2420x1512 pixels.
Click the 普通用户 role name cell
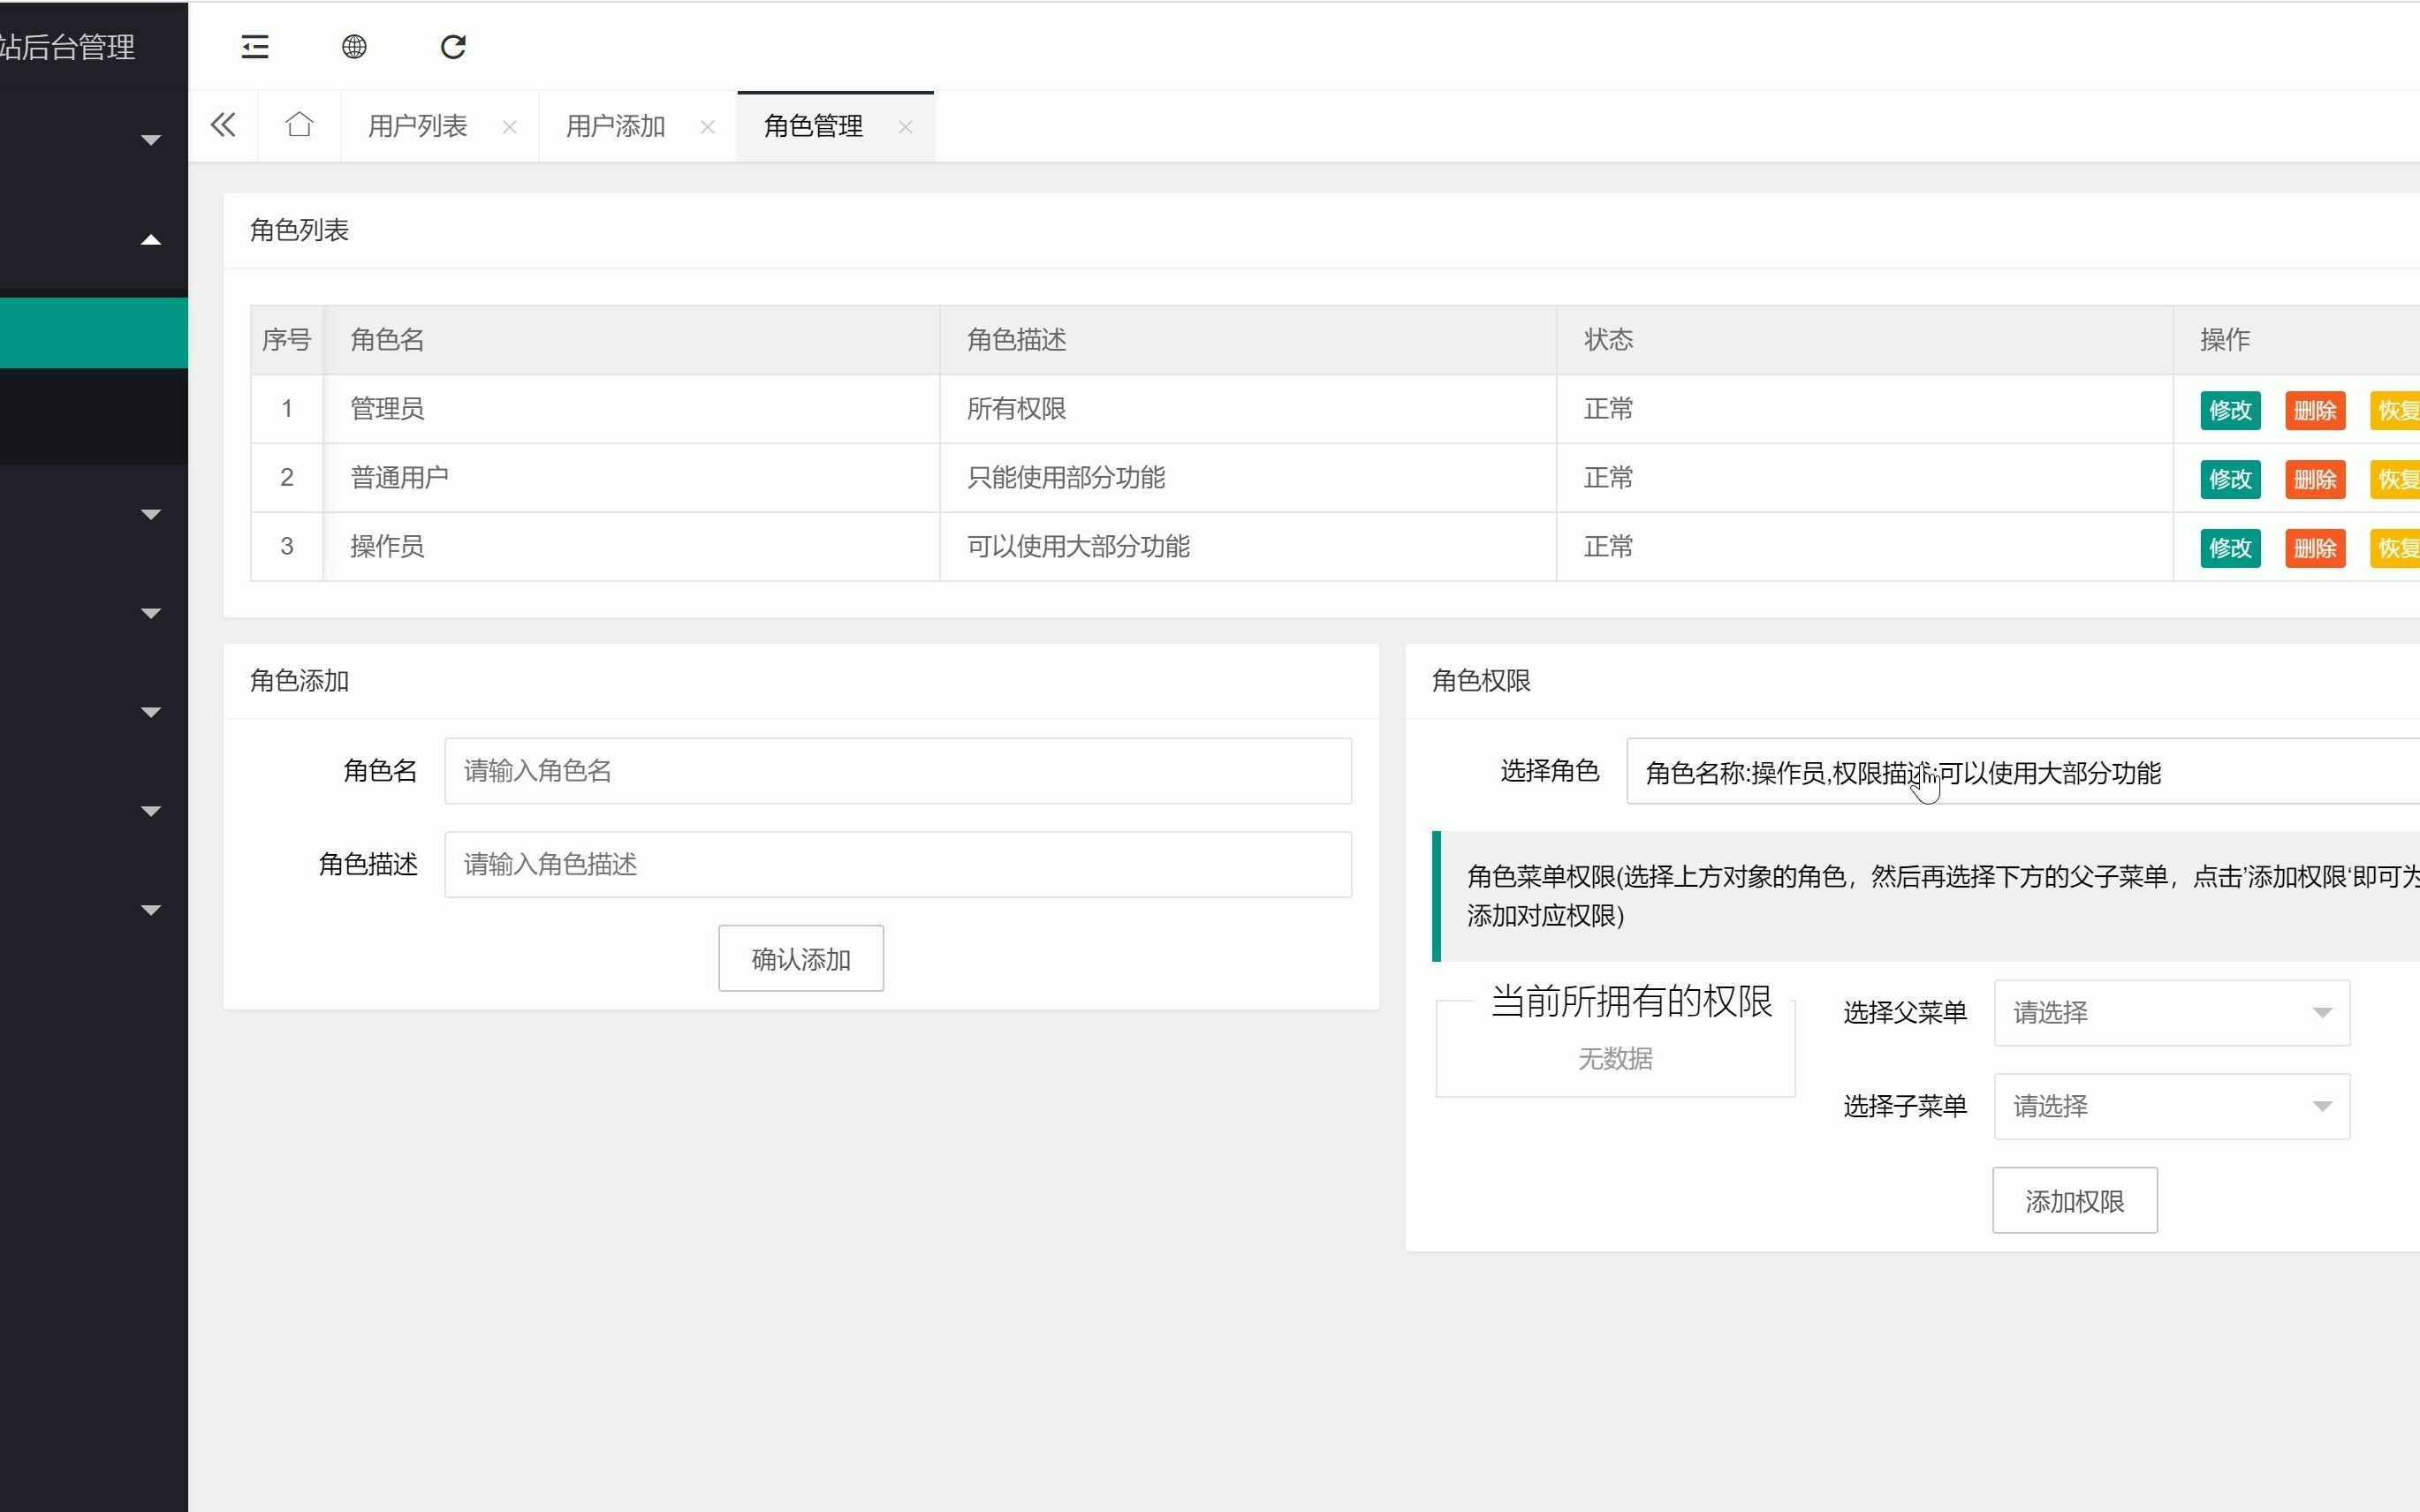[631, 478]
